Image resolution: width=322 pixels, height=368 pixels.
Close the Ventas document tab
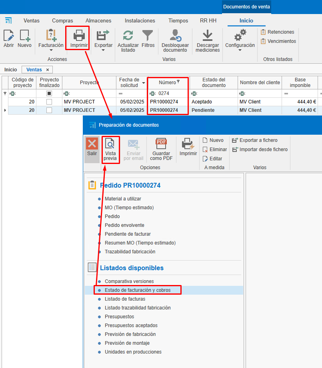coord(48,70)
